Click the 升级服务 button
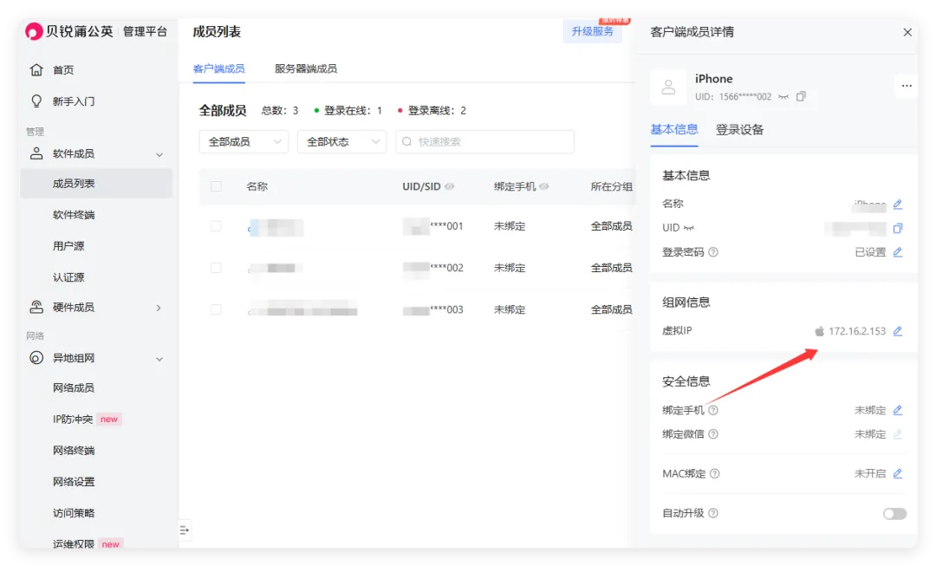 coord(592,31)
